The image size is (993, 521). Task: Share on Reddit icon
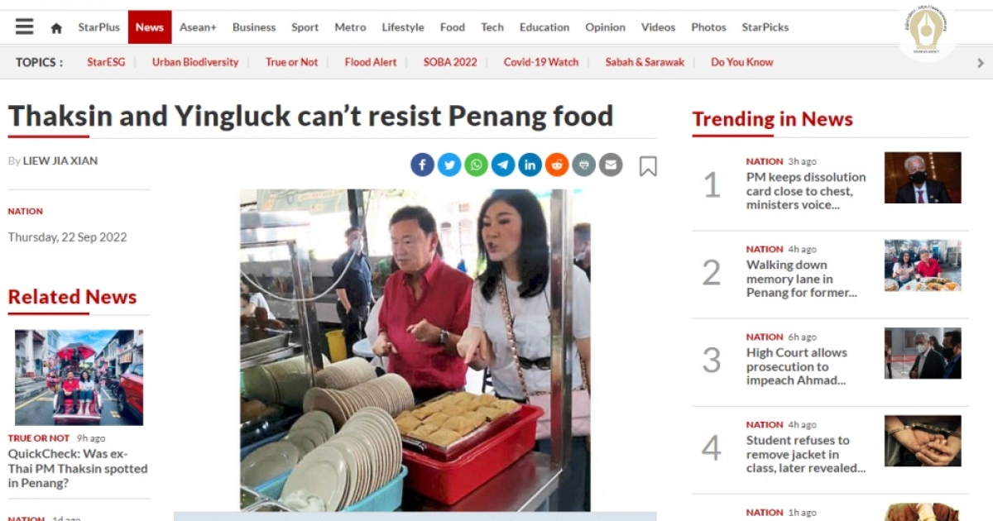click(557, 165)
